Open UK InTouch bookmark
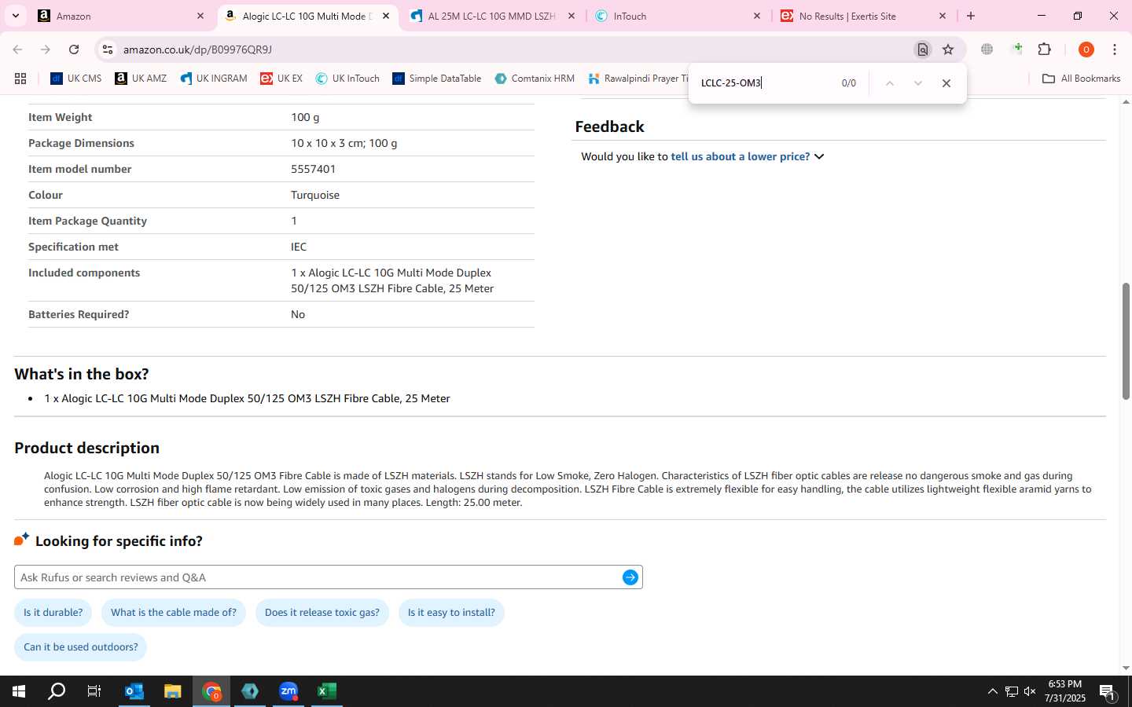Image resolution: width=1132 pixels, height=707 pixels. pos(347,79)
